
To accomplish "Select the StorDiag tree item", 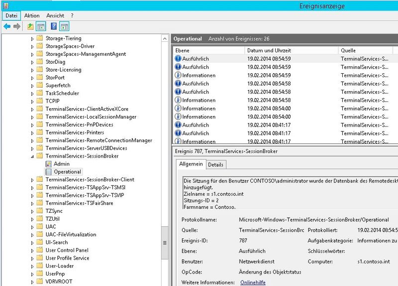I will click(x=55, y=62).
